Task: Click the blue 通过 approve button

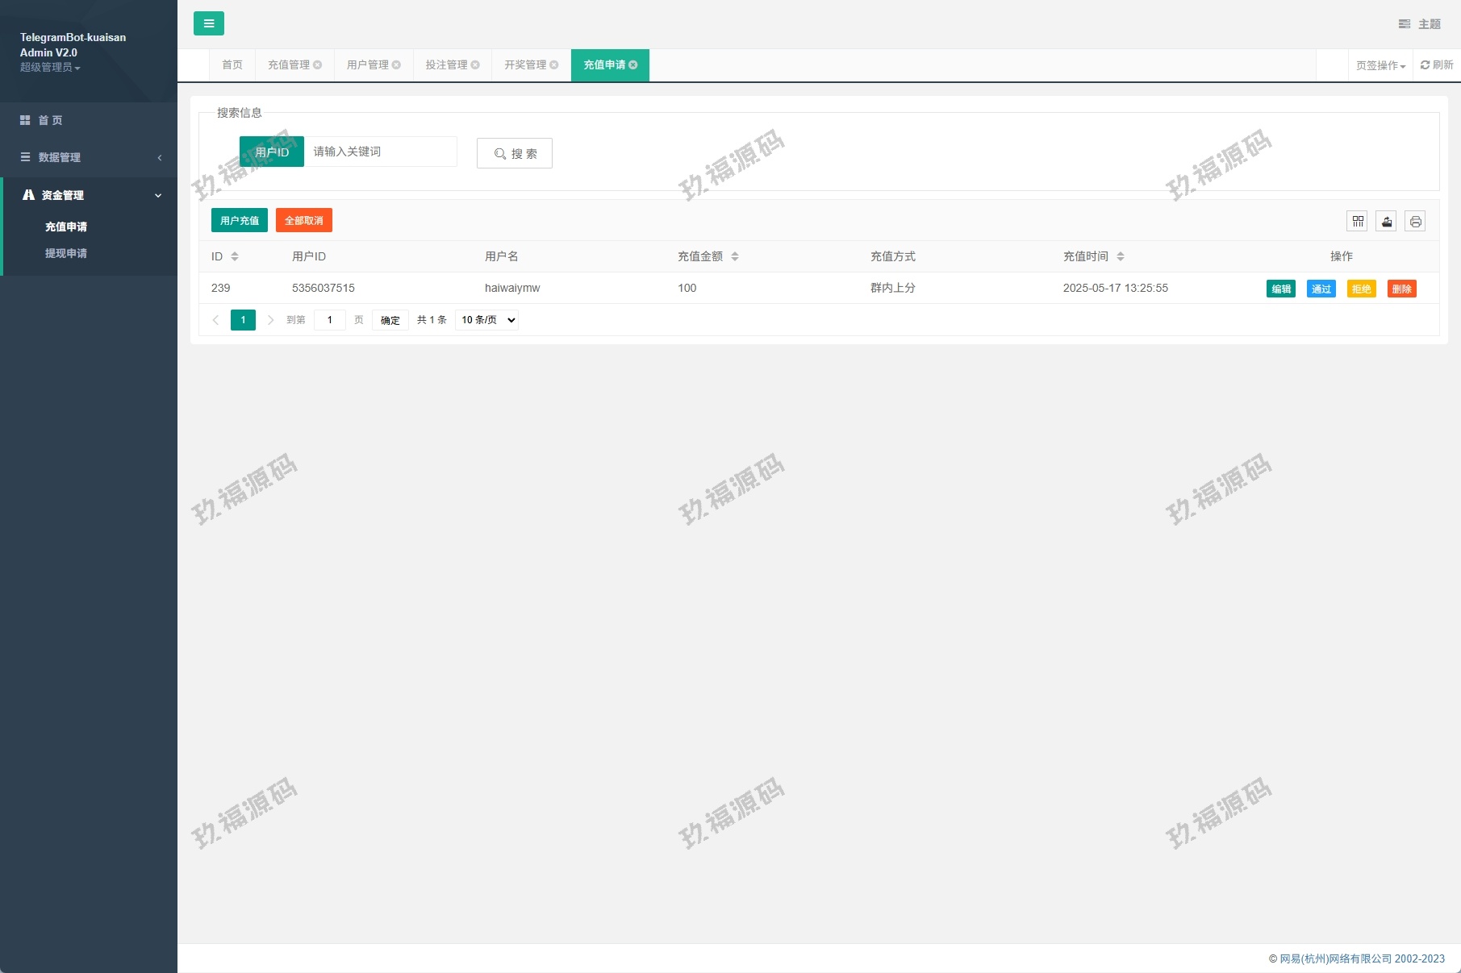Action: [1321, 289]
